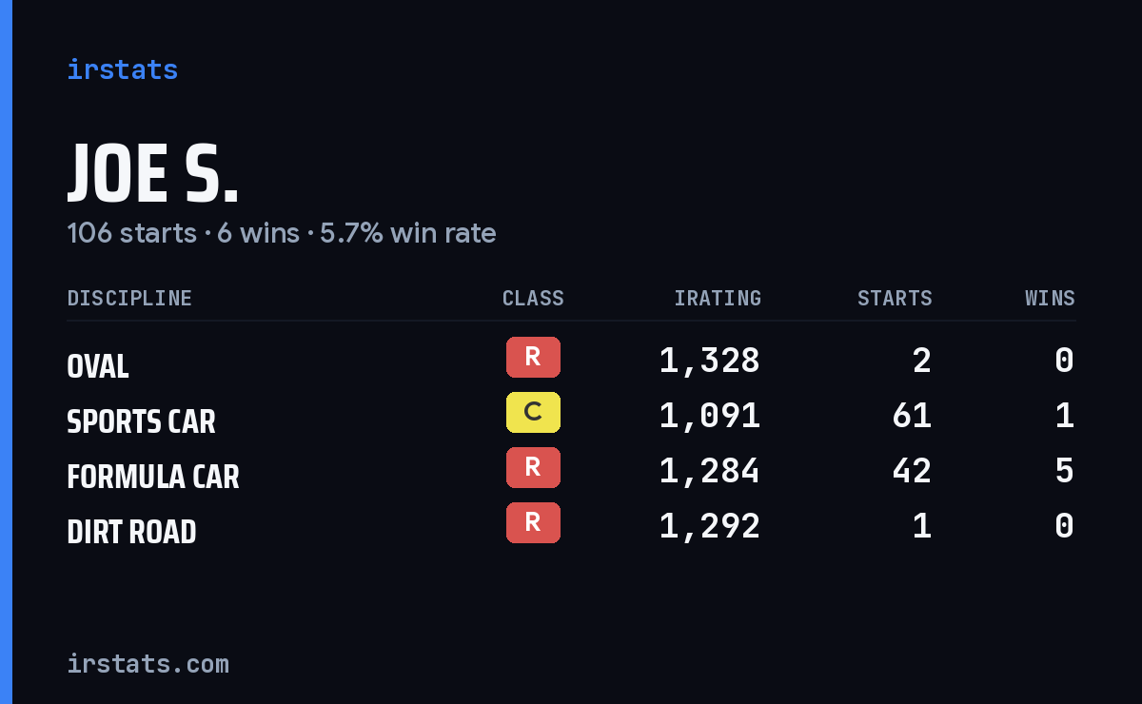Open the irstats logo link
The image size is (1142, 704).
click(x=123, y=69)
